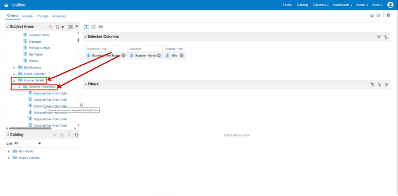This screenshot has height=196, width=398.
Task: Click the help question mark icon
Action: pyautogui.click(x=388, y=16)
